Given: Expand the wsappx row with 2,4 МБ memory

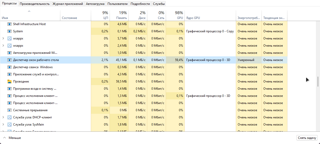Looking at the screenshot, I should (x=3, y=46).
